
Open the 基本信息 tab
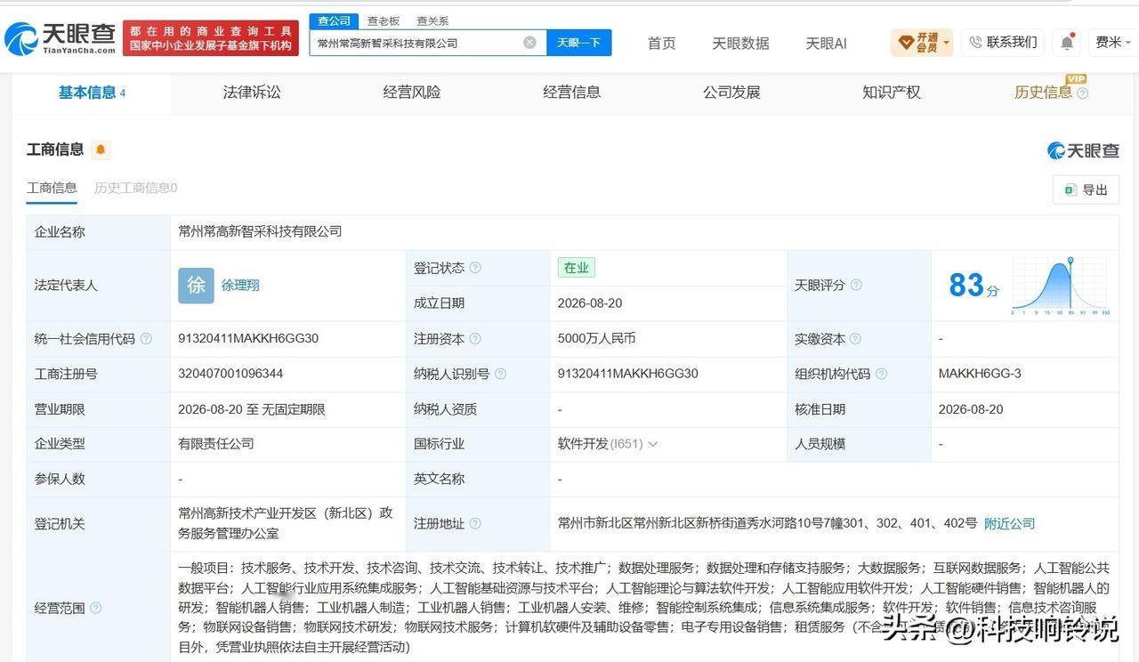pyautogui.click(x=92, y=93)
